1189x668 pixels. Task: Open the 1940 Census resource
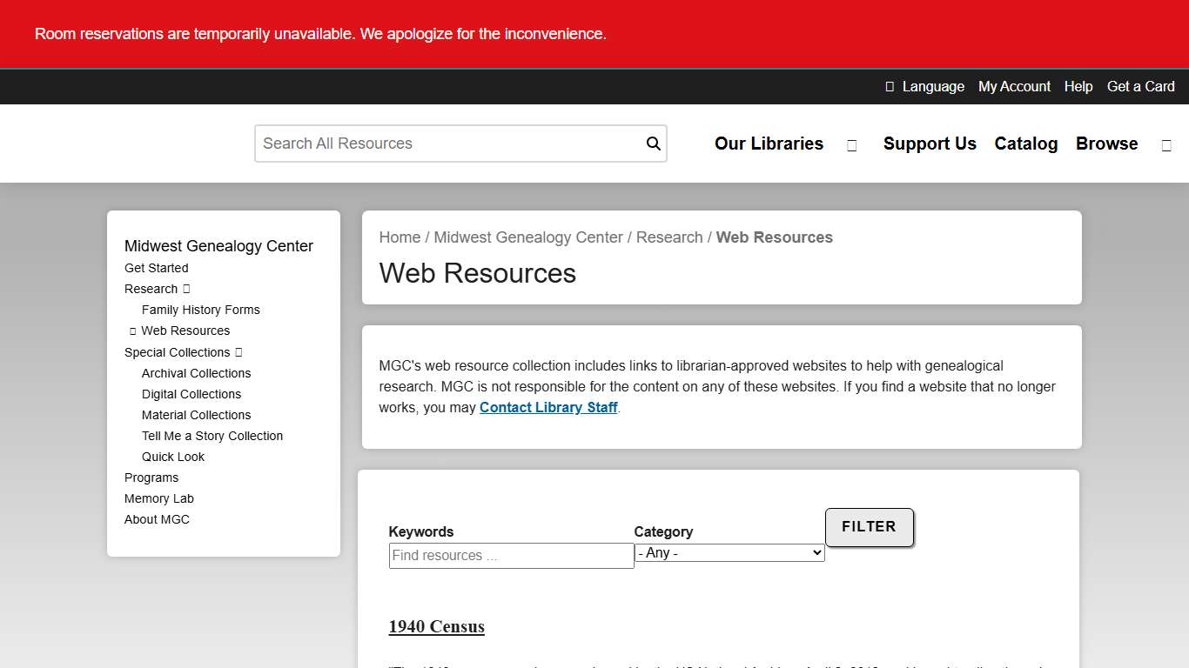pyautogui.click(x=436, y=626)
